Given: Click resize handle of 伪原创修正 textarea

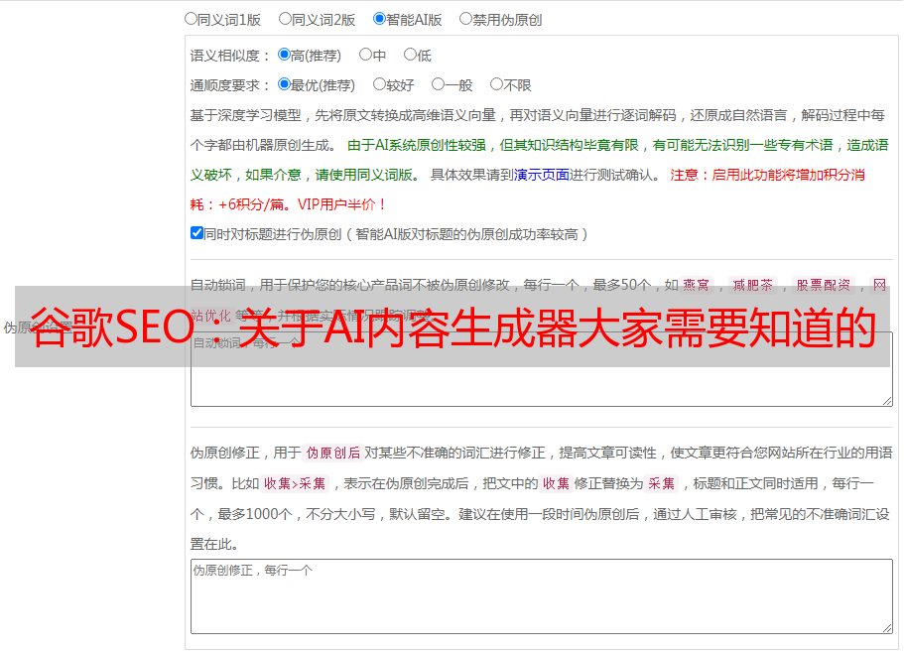Looking at the screenshot, I should (887, 628).
